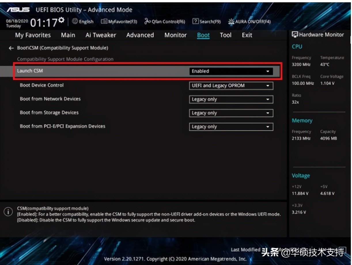352x265 pixels.
Task: Go to the My Favorites tab
Action: [33, 35]
